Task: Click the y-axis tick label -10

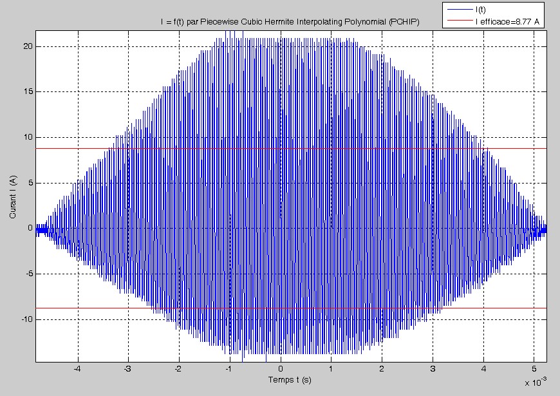Action: click(26, 319)
